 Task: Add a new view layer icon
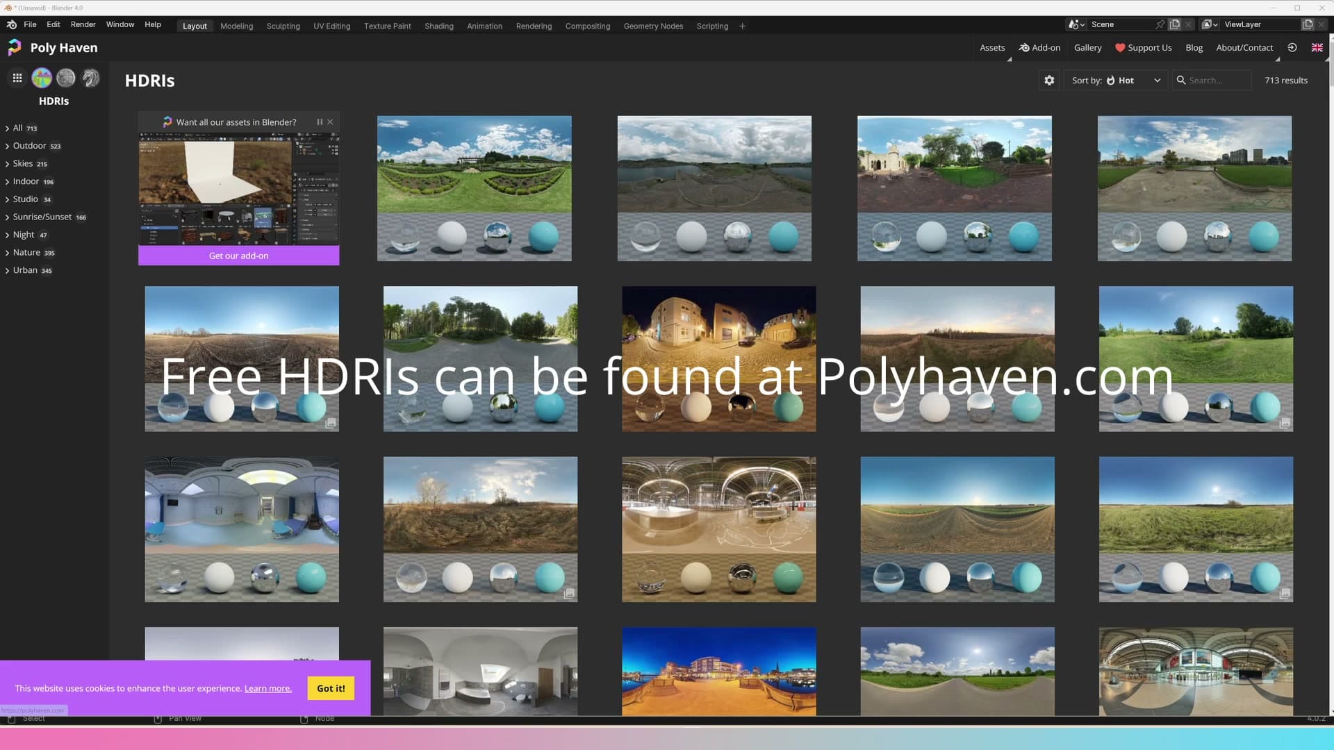pyautogui.click(x=1308, y=24)
